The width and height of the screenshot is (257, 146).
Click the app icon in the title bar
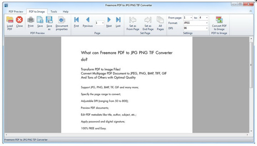(x=6, y=5)
